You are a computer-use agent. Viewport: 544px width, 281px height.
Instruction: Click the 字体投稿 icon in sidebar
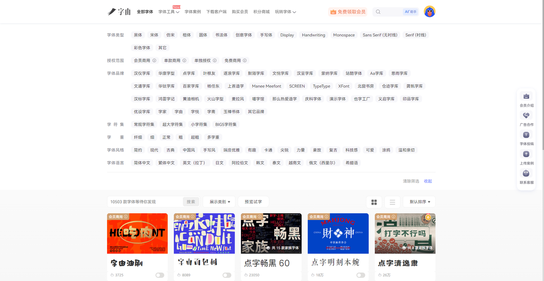526,135
